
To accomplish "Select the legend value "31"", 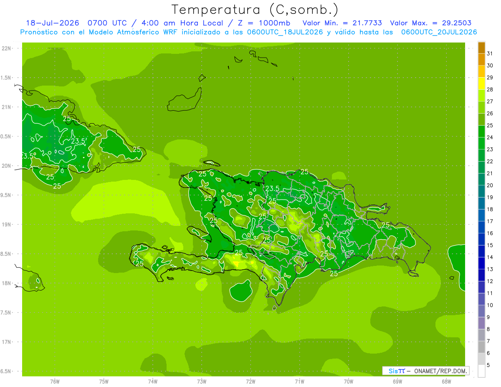I will 490,53.
